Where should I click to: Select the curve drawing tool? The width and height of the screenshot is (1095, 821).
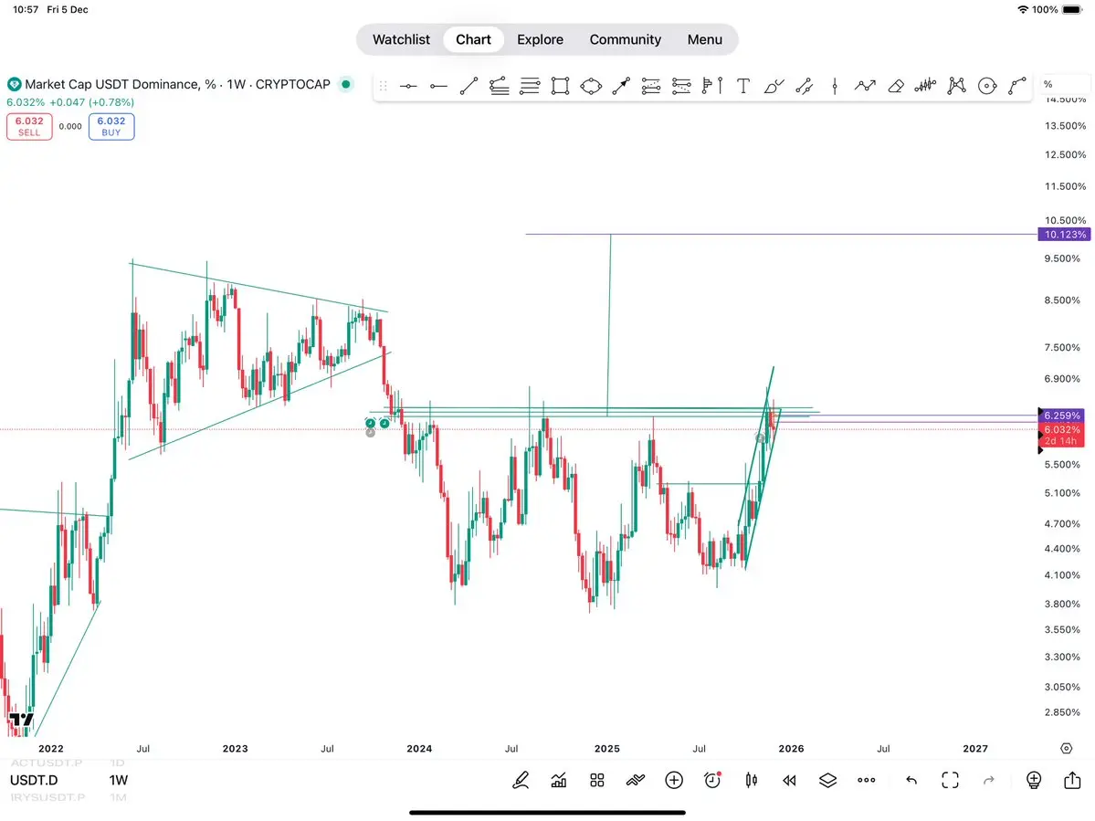click(x=1017, y=86)
